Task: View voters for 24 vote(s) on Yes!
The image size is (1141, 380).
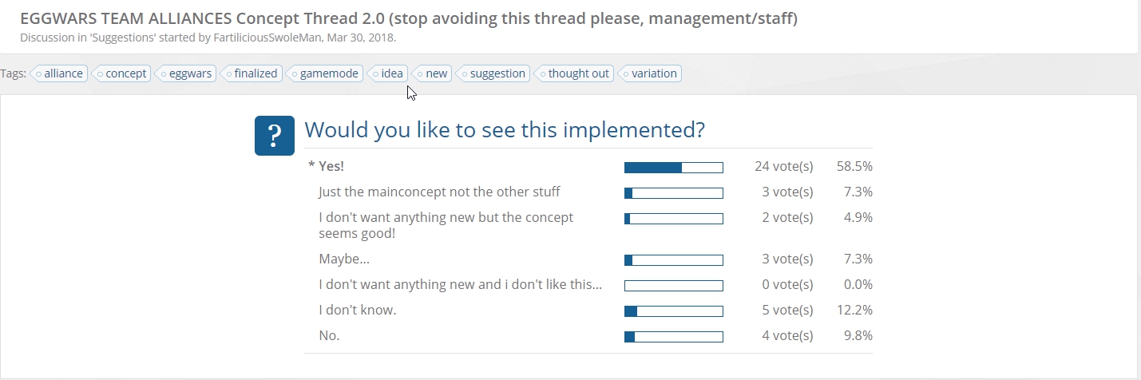Action: pos(783,167)
